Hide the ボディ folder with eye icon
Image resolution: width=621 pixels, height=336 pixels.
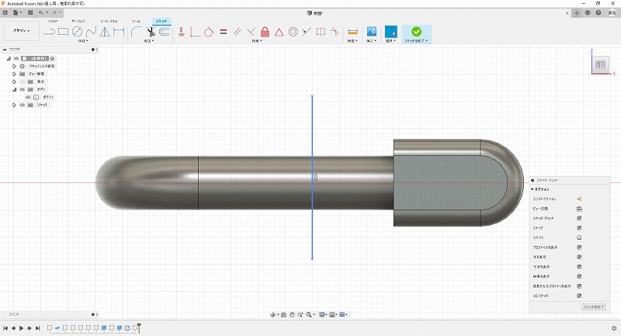pyautogui.click(x=22, y=89)
